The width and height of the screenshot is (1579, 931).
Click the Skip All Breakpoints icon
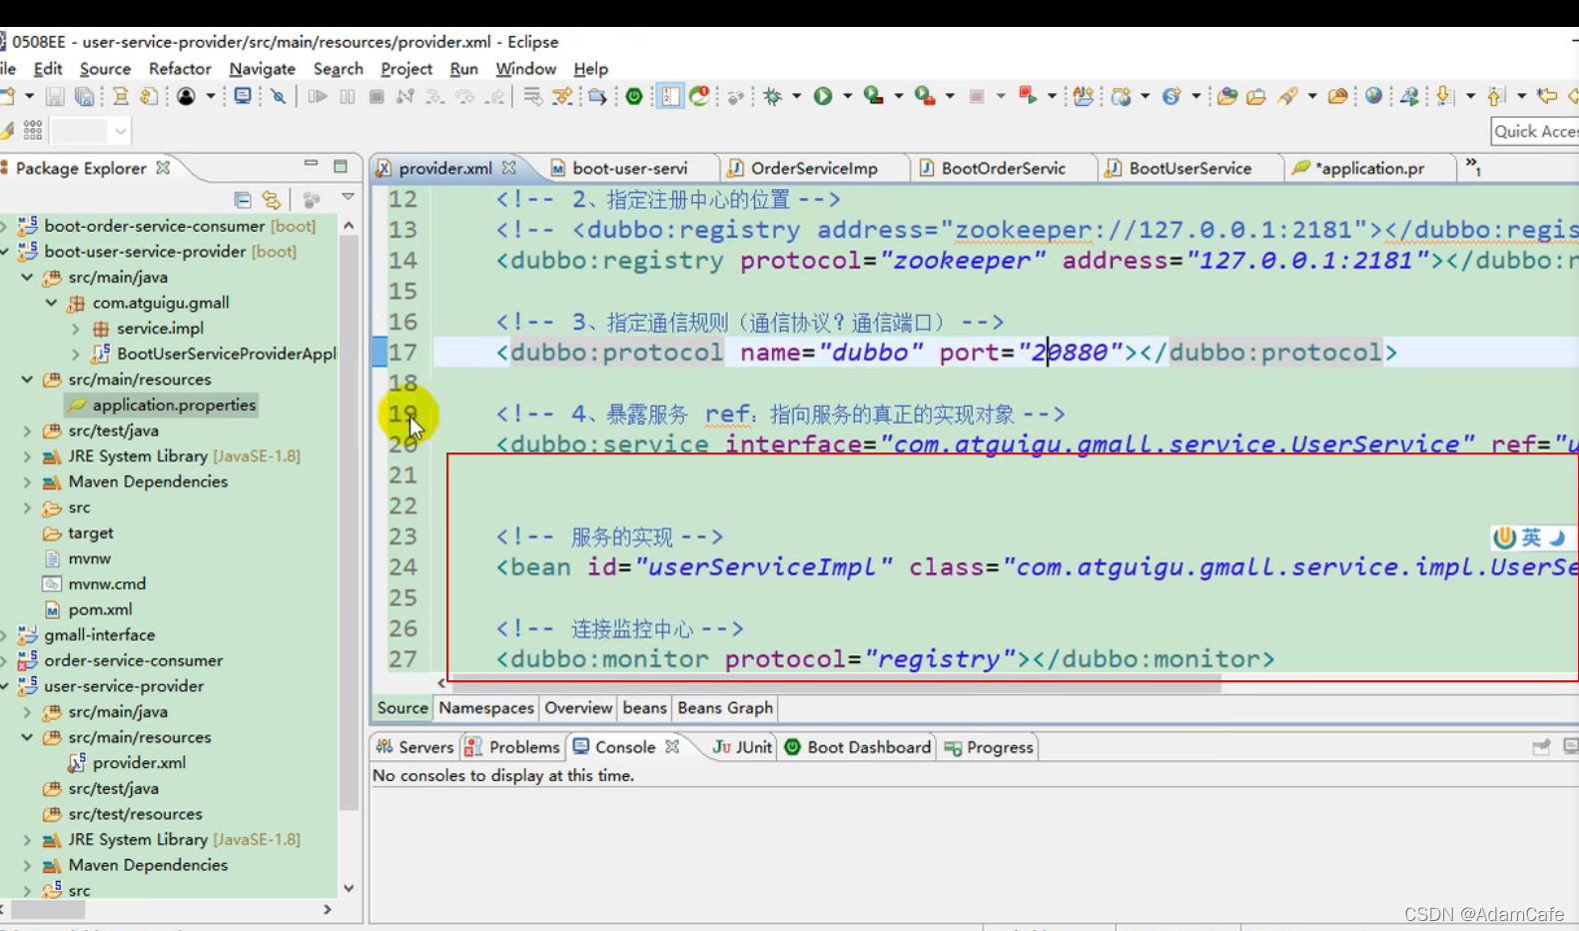point(278,97)
